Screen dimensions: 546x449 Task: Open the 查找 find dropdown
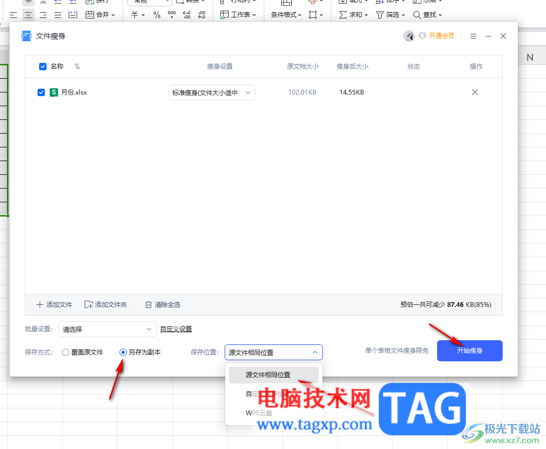tap(427, 15)
